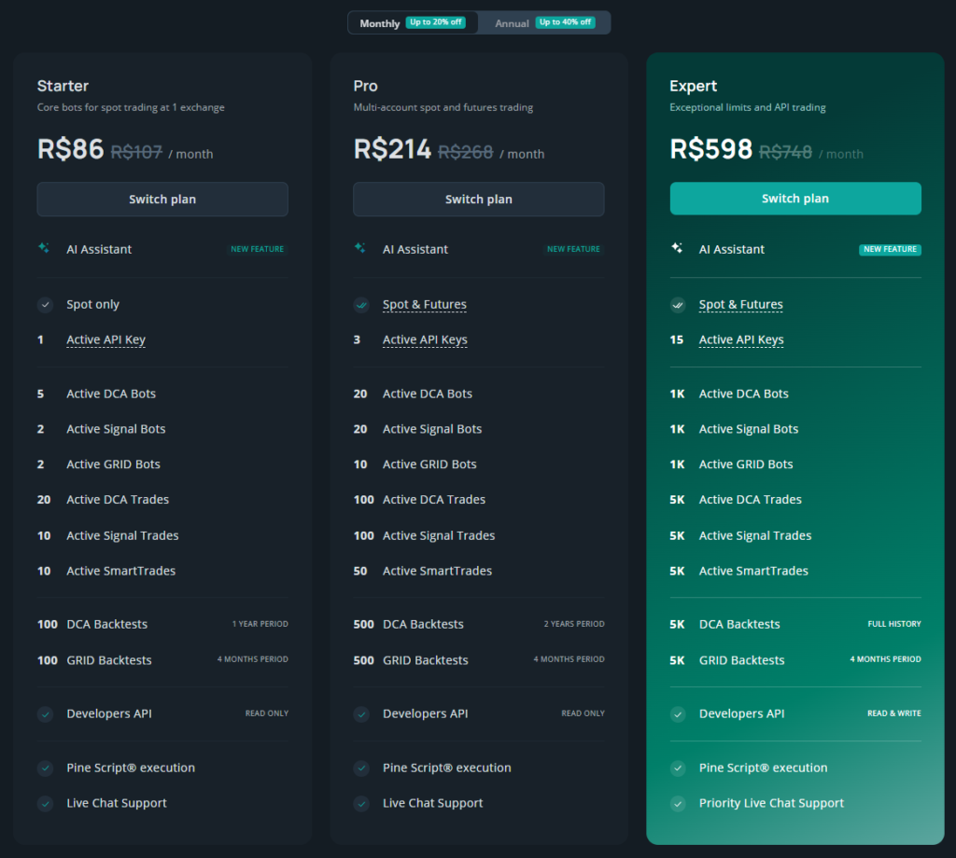
Task: Click the Priority Live Chat Support check icon
Action: click(678, 803)
